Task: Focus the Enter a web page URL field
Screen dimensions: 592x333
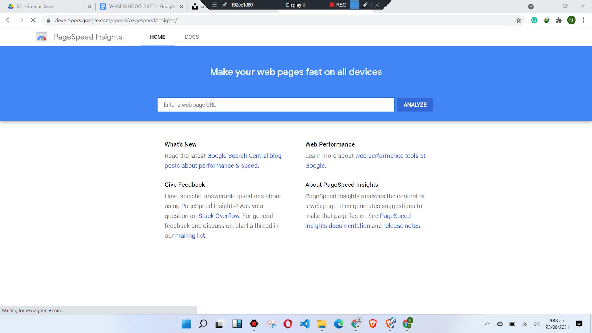Action: 276,105
